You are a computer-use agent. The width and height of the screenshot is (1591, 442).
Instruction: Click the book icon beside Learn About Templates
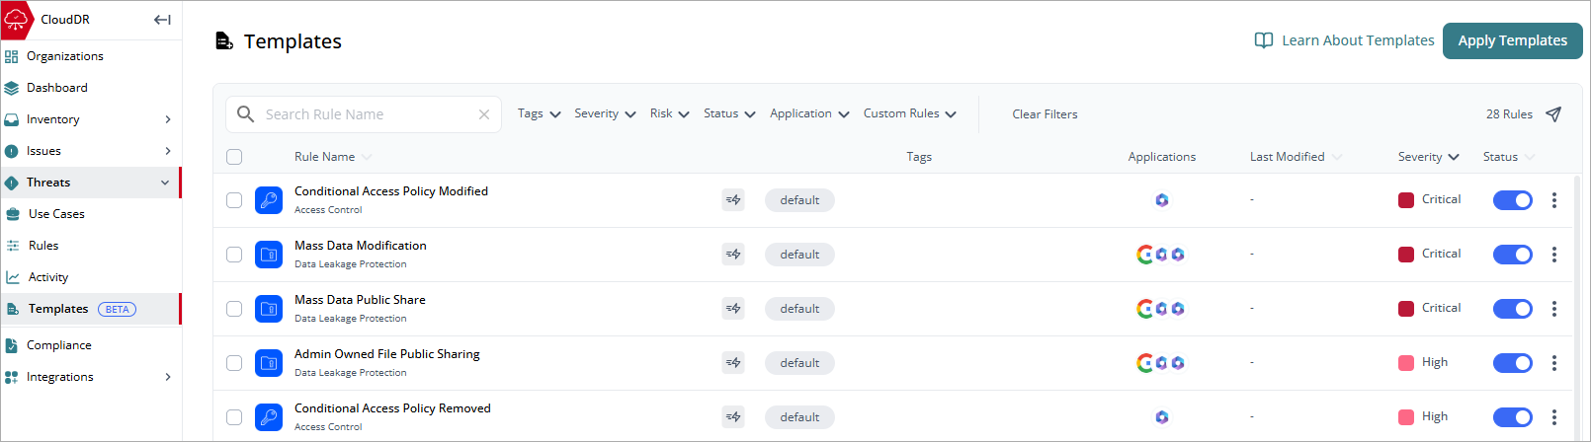click(x=1263, y=40)
